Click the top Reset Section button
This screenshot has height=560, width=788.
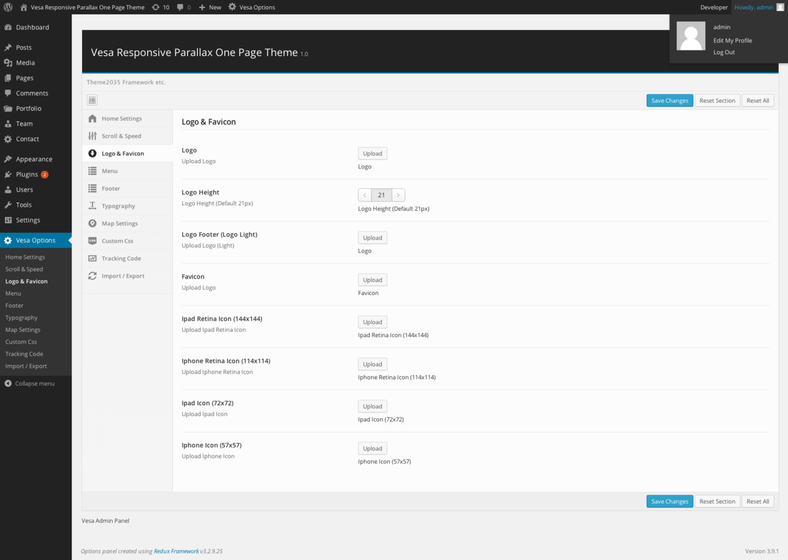[x=717, y=101]
